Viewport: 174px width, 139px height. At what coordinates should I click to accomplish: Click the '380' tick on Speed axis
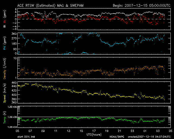14,99
